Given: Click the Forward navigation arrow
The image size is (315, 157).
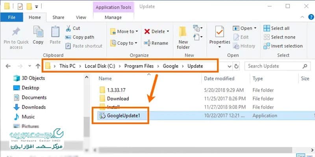Looking at the screenshot, I should tap(20, 66).
